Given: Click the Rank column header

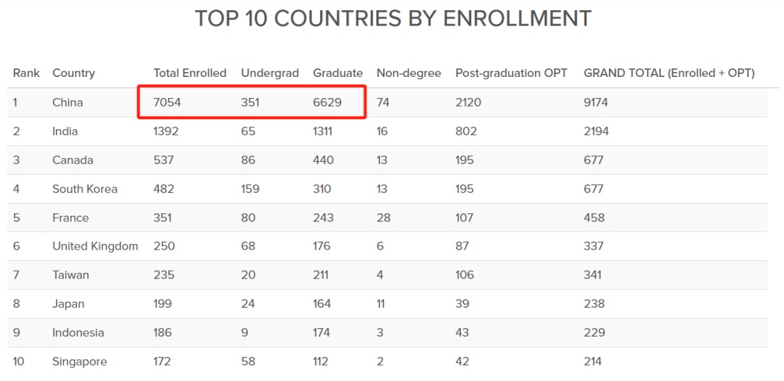Looking at the screenshot, I should [x=26, y=73].
